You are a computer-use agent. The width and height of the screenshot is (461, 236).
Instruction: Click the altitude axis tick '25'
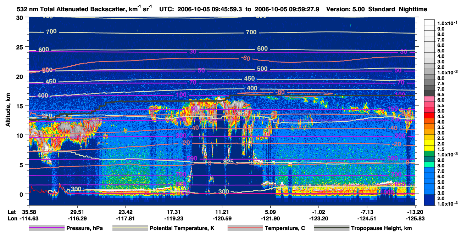(x=20, y=47)
